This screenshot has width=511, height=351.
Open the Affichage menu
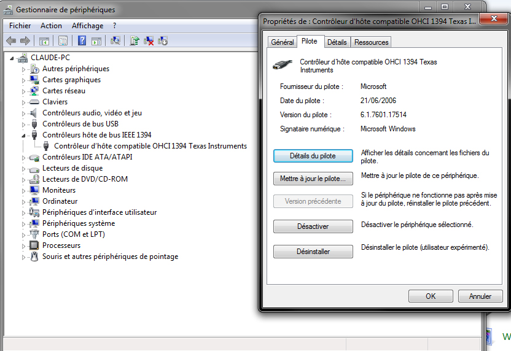tap(87, 26)
